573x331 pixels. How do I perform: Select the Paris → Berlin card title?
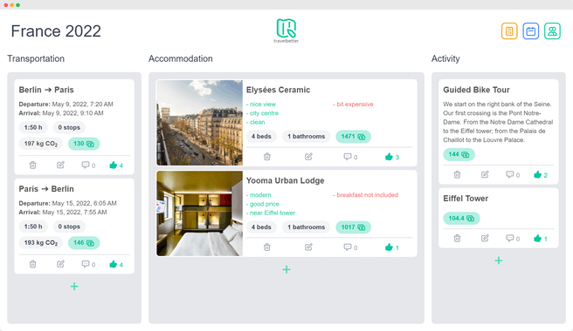coord(46,189)
